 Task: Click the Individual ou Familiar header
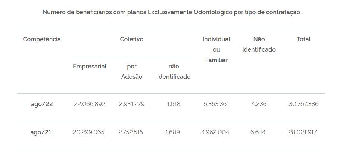pyautogui.click(x=216, y=49)
